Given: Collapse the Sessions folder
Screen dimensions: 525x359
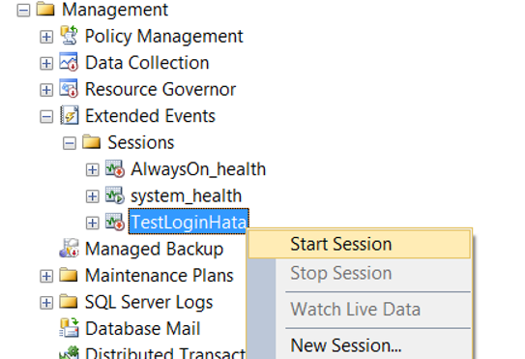Looking at the screenshot, I should point(70,143).
